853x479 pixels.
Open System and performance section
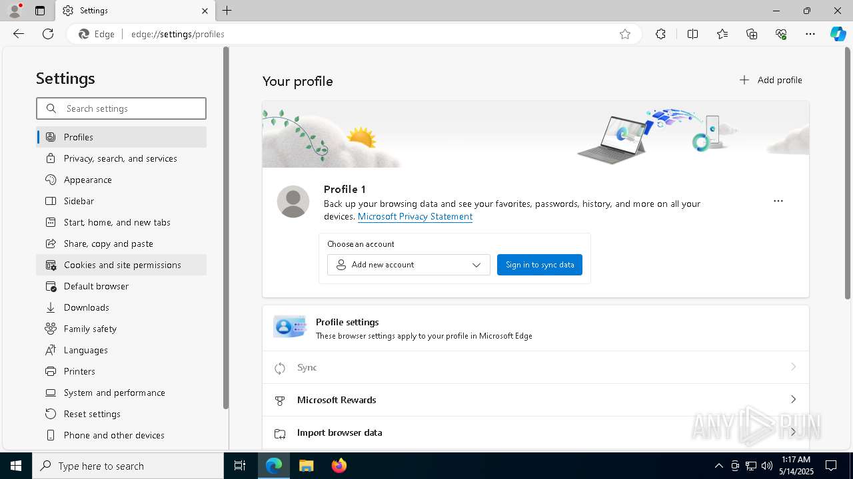[x=121, y=393]
